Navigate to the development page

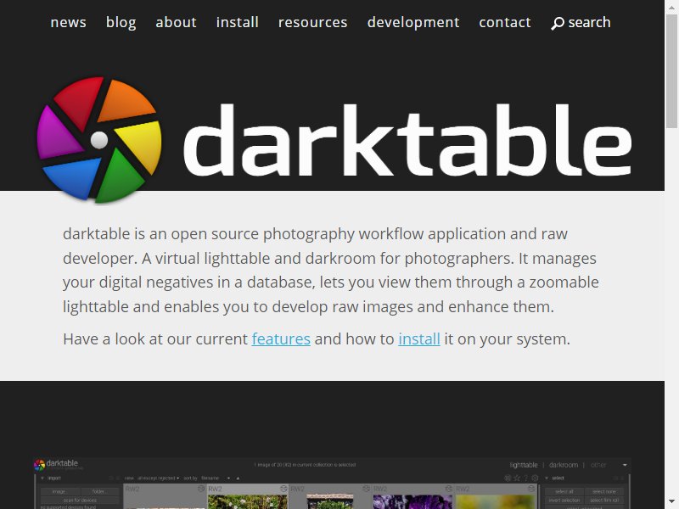(x=413, y=22)
